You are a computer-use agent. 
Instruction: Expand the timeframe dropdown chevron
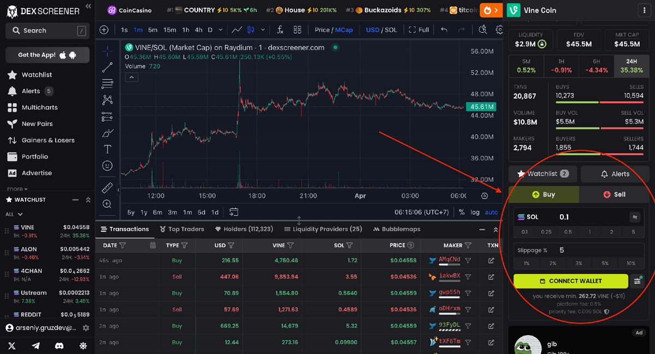221,30
